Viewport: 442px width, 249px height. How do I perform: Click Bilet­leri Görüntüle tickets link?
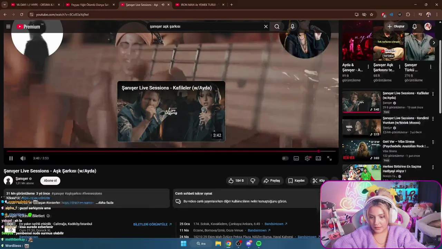click(152, 224)
